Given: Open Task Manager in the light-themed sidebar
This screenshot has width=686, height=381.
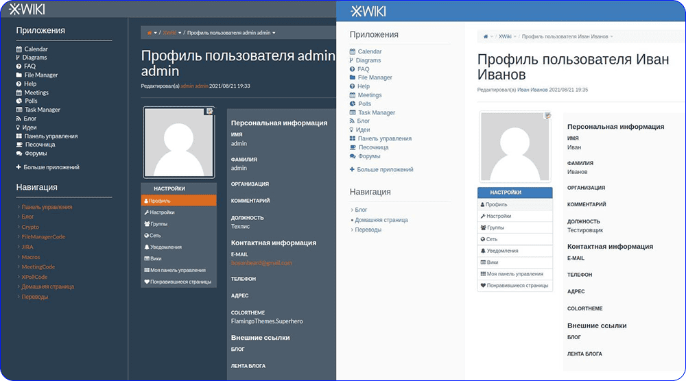Looking at the screenshot, I should [x=377, y=112].
